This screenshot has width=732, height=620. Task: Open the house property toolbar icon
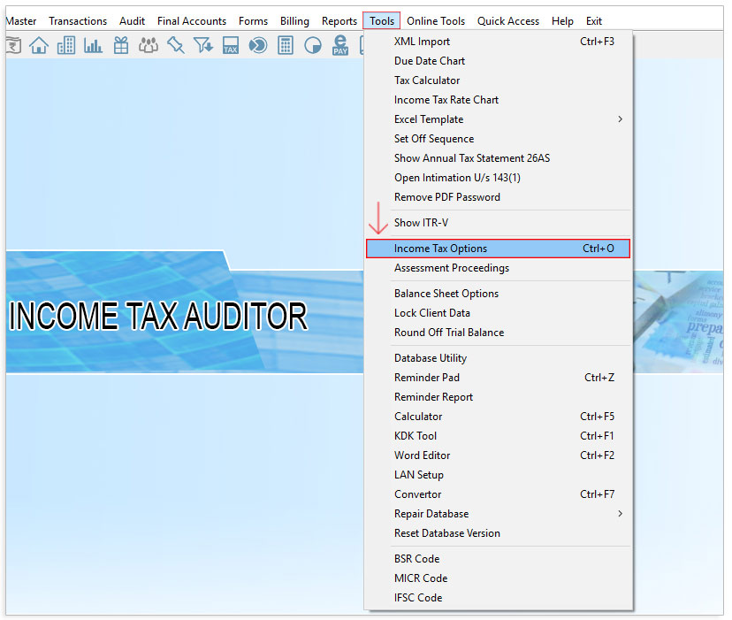pyautogui.click(x=39, y=45)
